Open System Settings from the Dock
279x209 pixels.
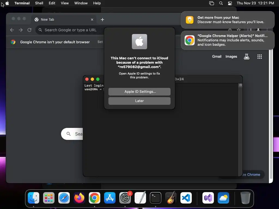(125, 198)
